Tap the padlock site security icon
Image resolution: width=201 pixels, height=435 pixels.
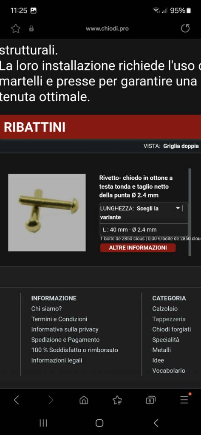31,28
